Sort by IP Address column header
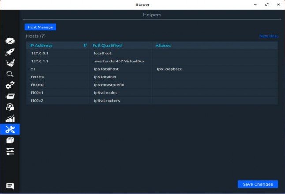 click(x=58, y=46)
